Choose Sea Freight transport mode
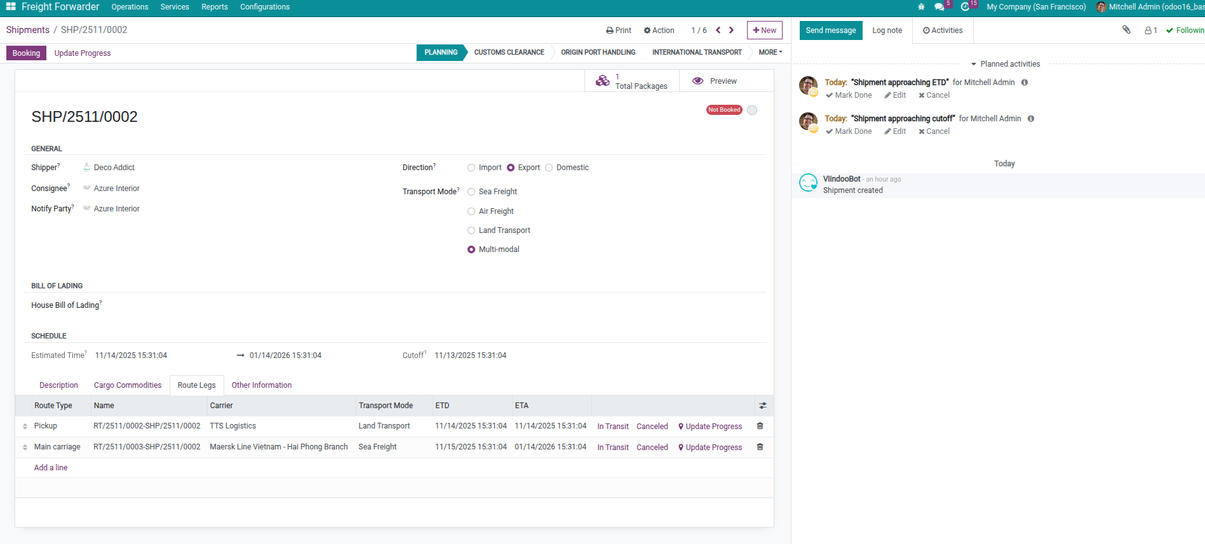This screenshot has height=544, width=1205. [471, 192]
